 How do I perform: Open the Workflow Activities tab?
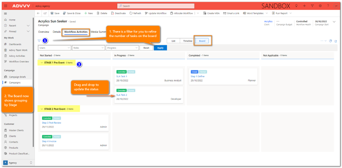76,32
